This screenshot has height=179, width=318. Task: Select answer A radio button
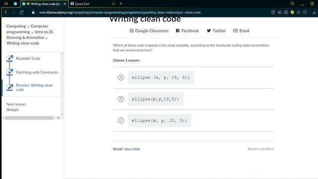[121, 78]
